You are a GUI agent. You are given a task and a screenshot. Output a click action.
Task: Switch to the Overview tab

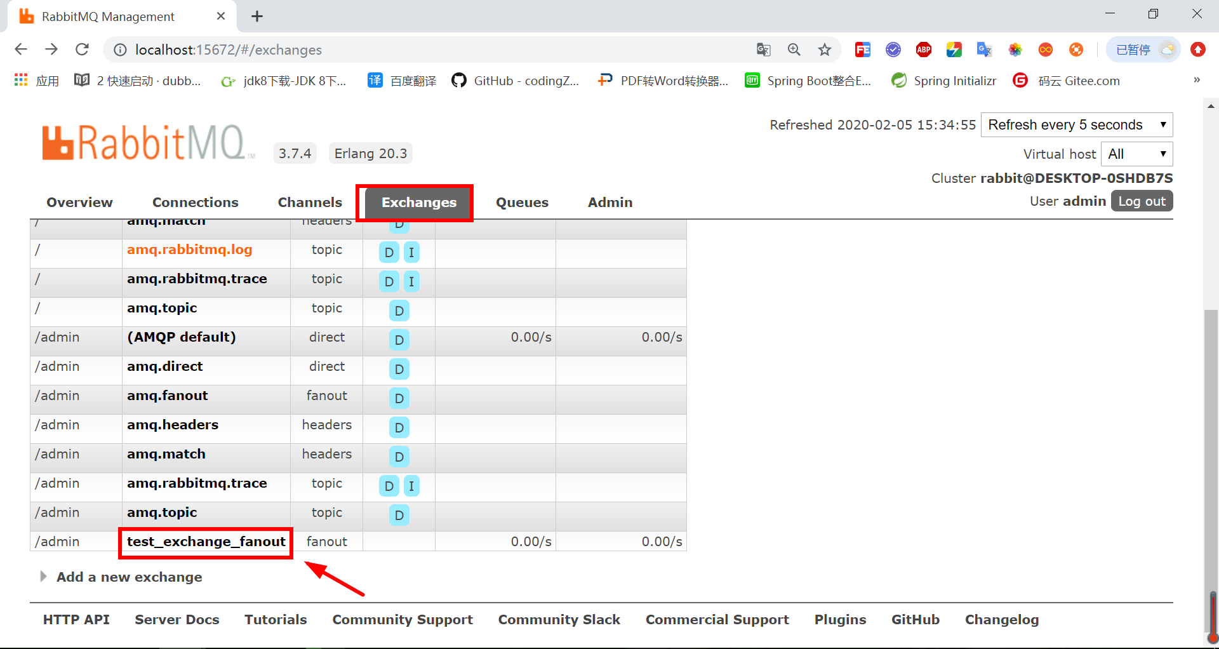pyautogui.click(x=79, y=202)
